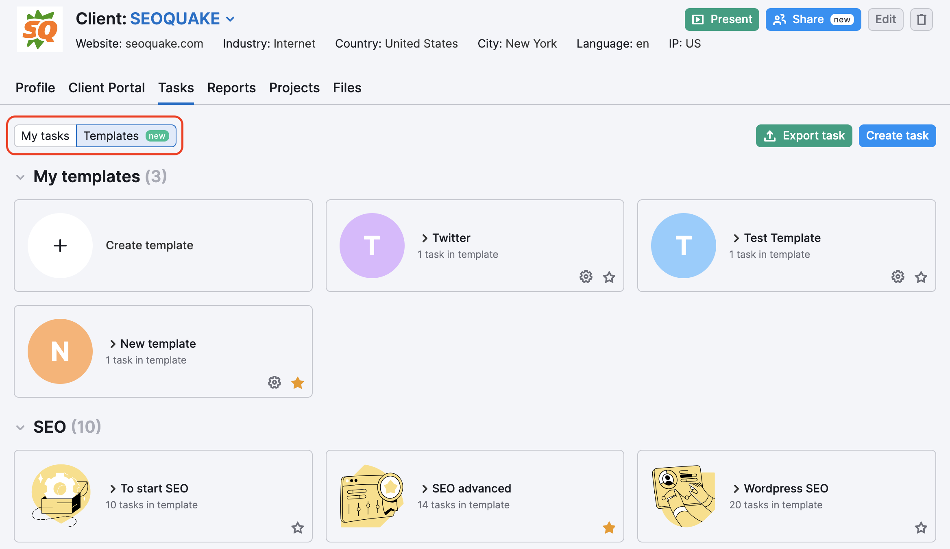Screen dimensions: 950x549
Task: Switch to the Profile tab
Action: click(x=35, y=88)
